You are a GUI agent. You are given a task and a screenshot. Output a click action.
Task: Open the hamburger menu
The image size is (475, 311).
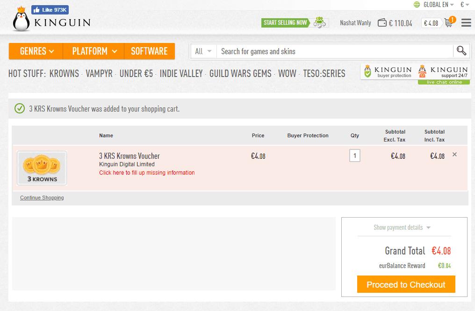(466, 23)
